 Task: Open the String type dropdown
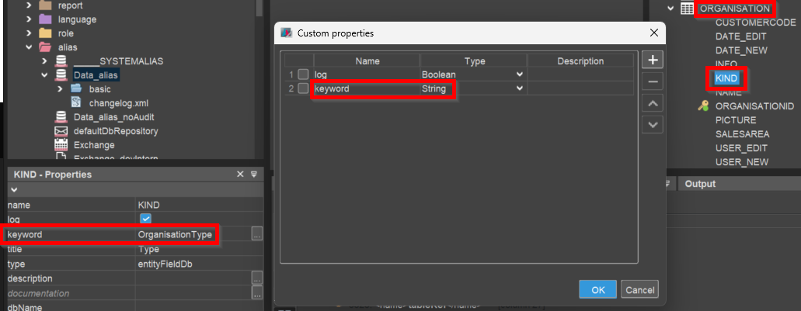coord(520,88)
